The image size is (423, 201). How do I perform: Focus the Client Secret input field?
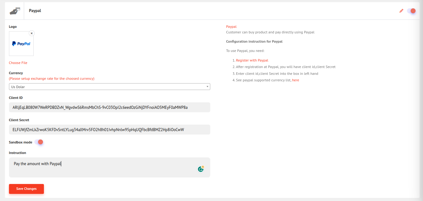109,130
